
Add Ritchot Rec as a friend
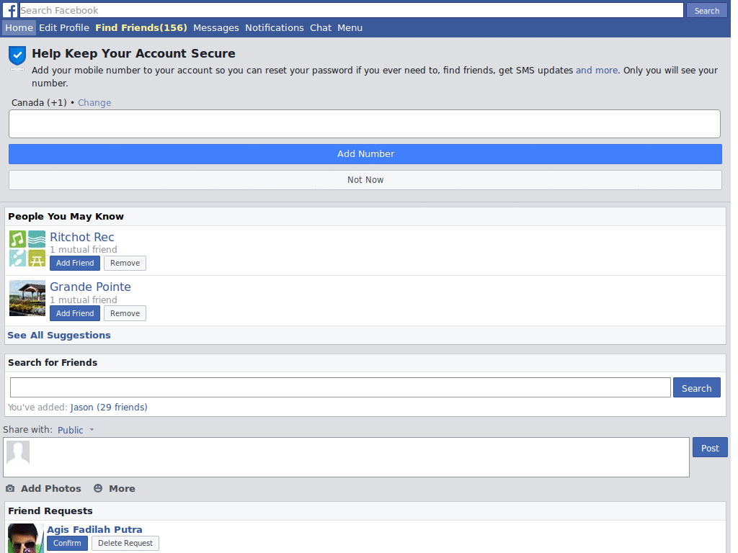[x=75, y=263]
